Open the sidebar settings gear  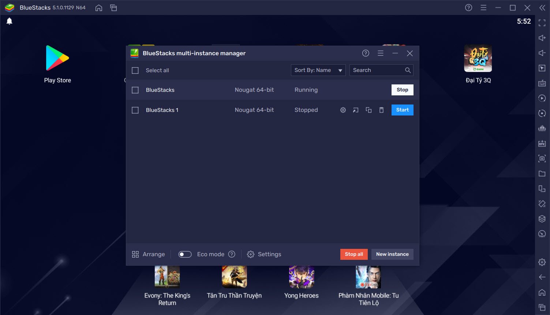click(x=542, y=262)
